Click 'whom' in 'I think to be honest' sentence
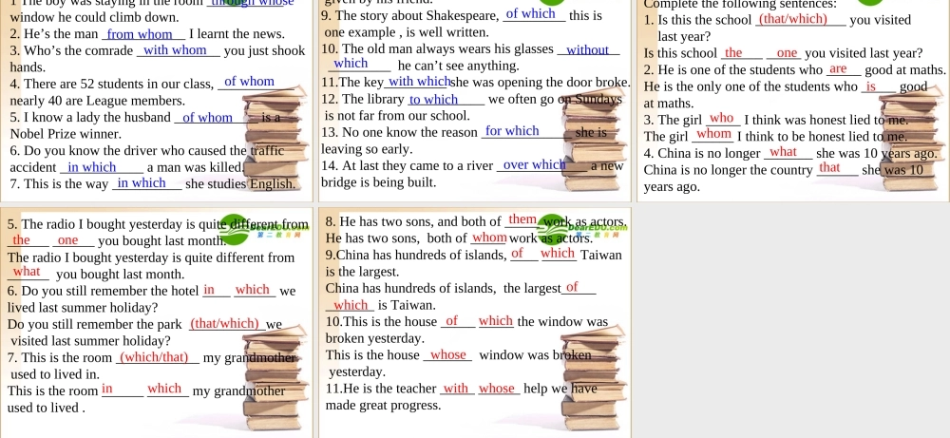The height and width of the screenshot is (438, 950). (x=714, y=134)
